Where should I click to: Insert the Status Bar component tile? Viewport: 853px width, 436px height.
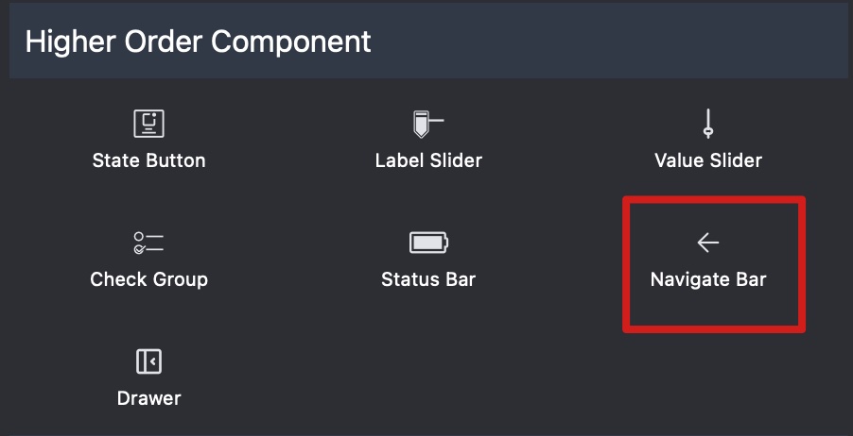click(428, 260)
